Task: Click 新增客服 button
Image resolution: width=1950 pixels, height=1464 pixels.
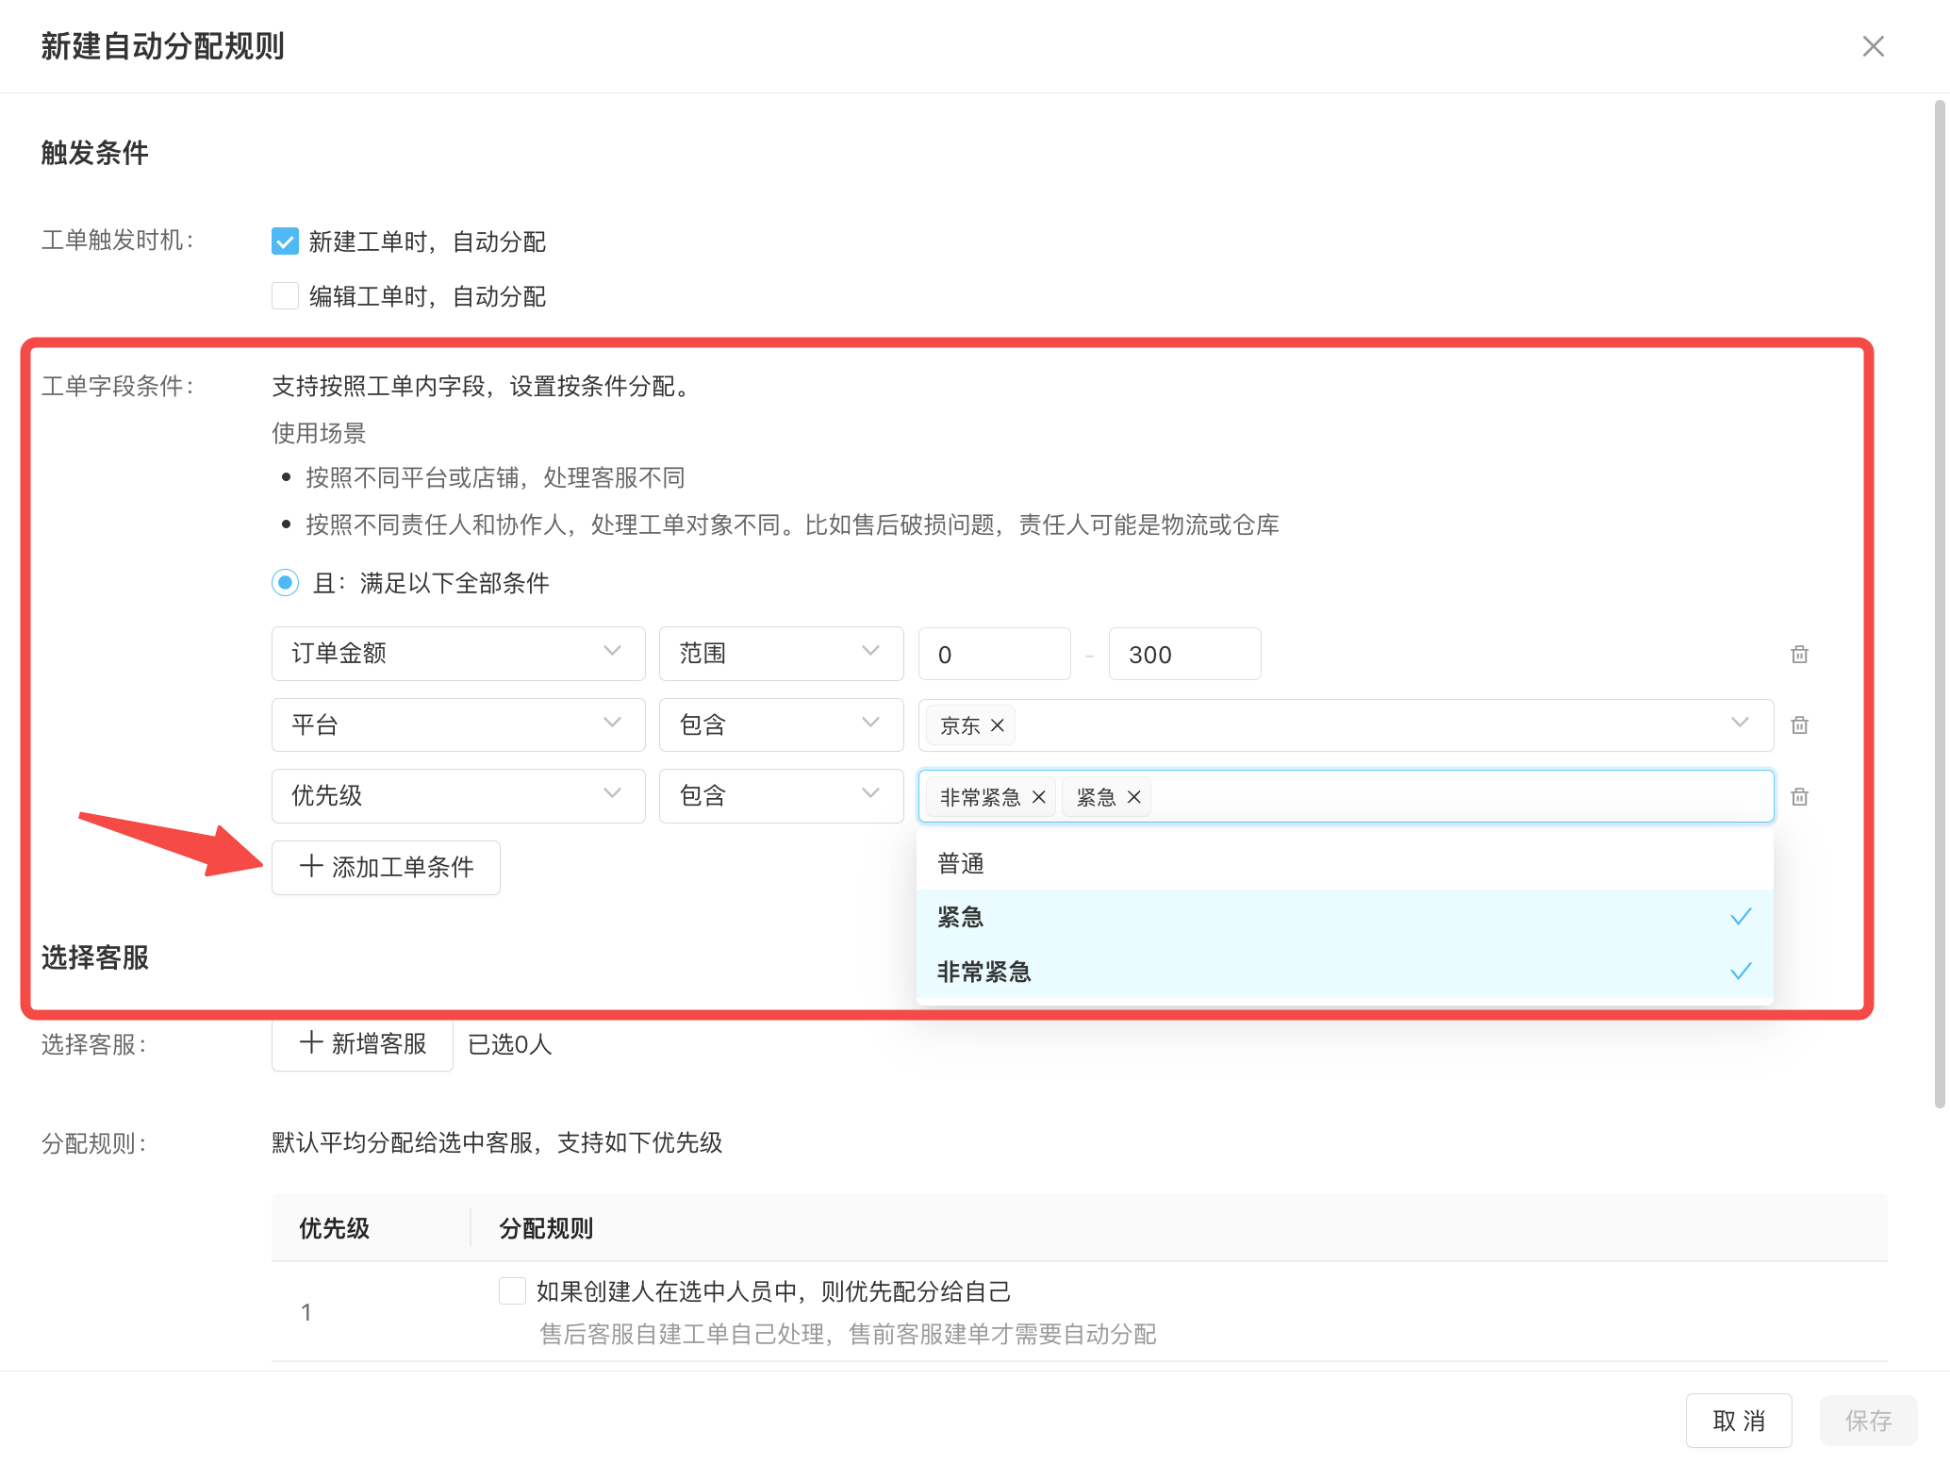Action: (x=362, y=1043)
